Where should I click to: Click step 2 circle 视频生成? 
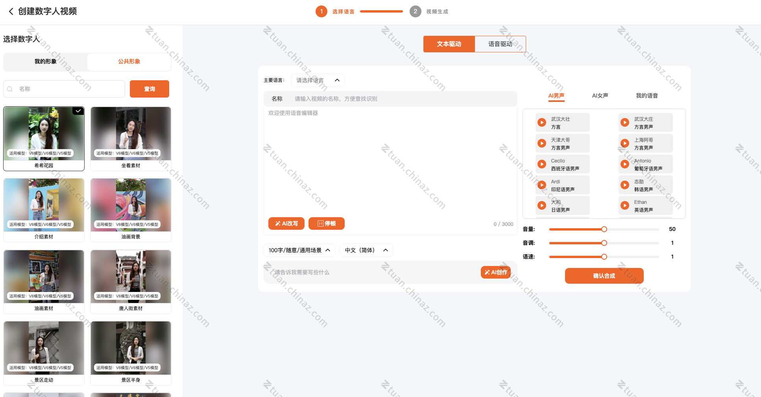416,11
